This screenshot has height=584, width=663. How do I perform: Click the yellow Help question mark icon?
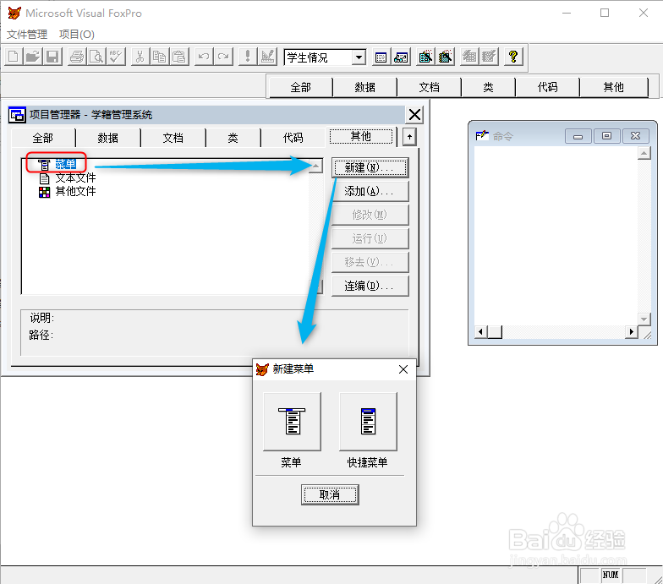click(x=513, y=57)
